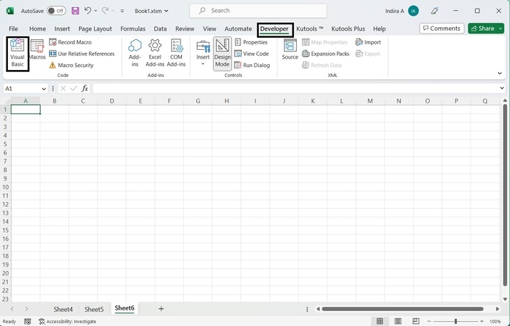Click the pen Coming Soon icon
510x326 pixels.
coord(434,11)
